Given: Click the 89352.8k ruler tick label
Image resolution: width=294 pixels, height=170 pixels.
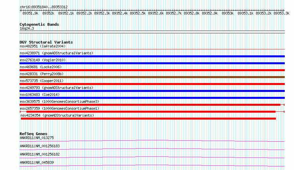Looking at the screenshot, I should click(192, 13).
